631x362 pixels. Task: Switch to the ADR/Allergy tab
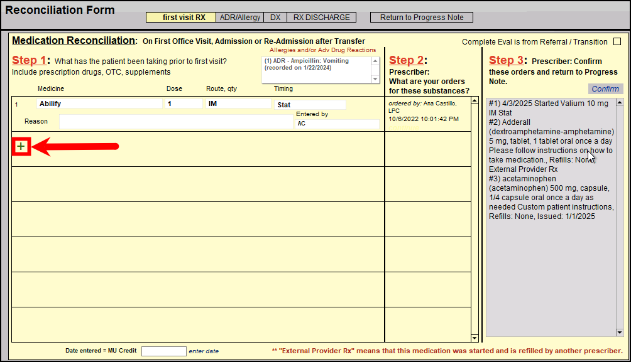click(239, 18)
